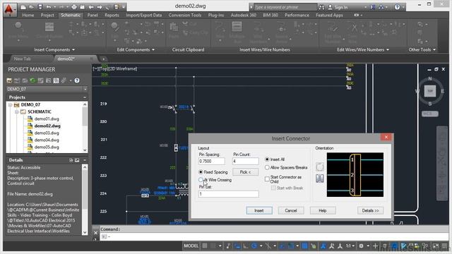Click Help button in Insert Connector dialog
The height and width of the screenshot is (254, 452).
click(322, 210)
